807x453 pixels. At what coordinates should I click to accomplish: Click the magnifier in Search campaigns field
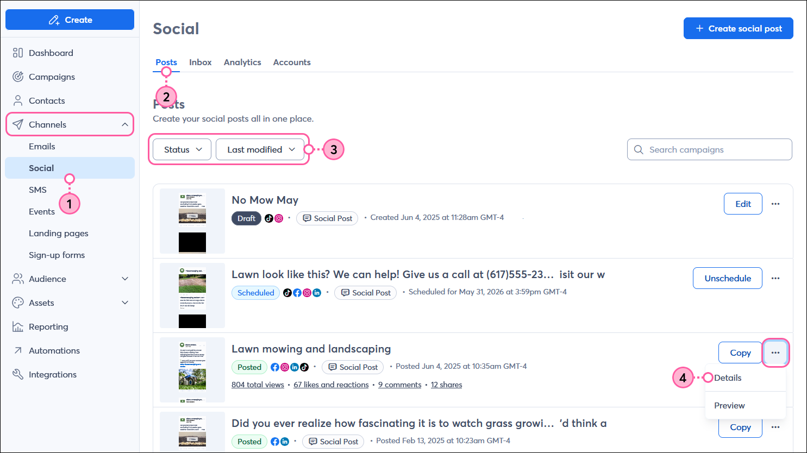(x=639, y=149)
